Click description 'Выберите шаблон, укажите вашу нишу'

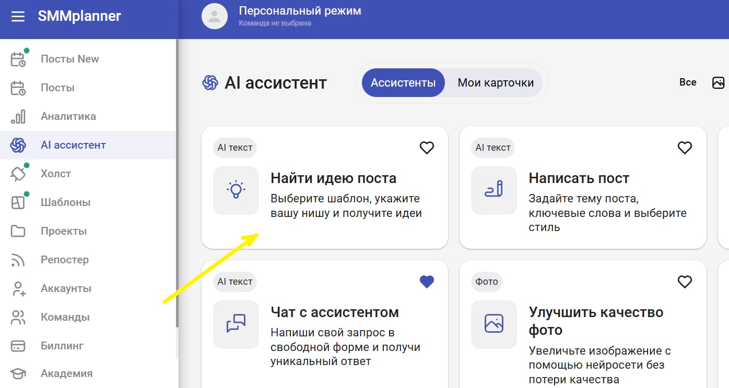(346, 205)
